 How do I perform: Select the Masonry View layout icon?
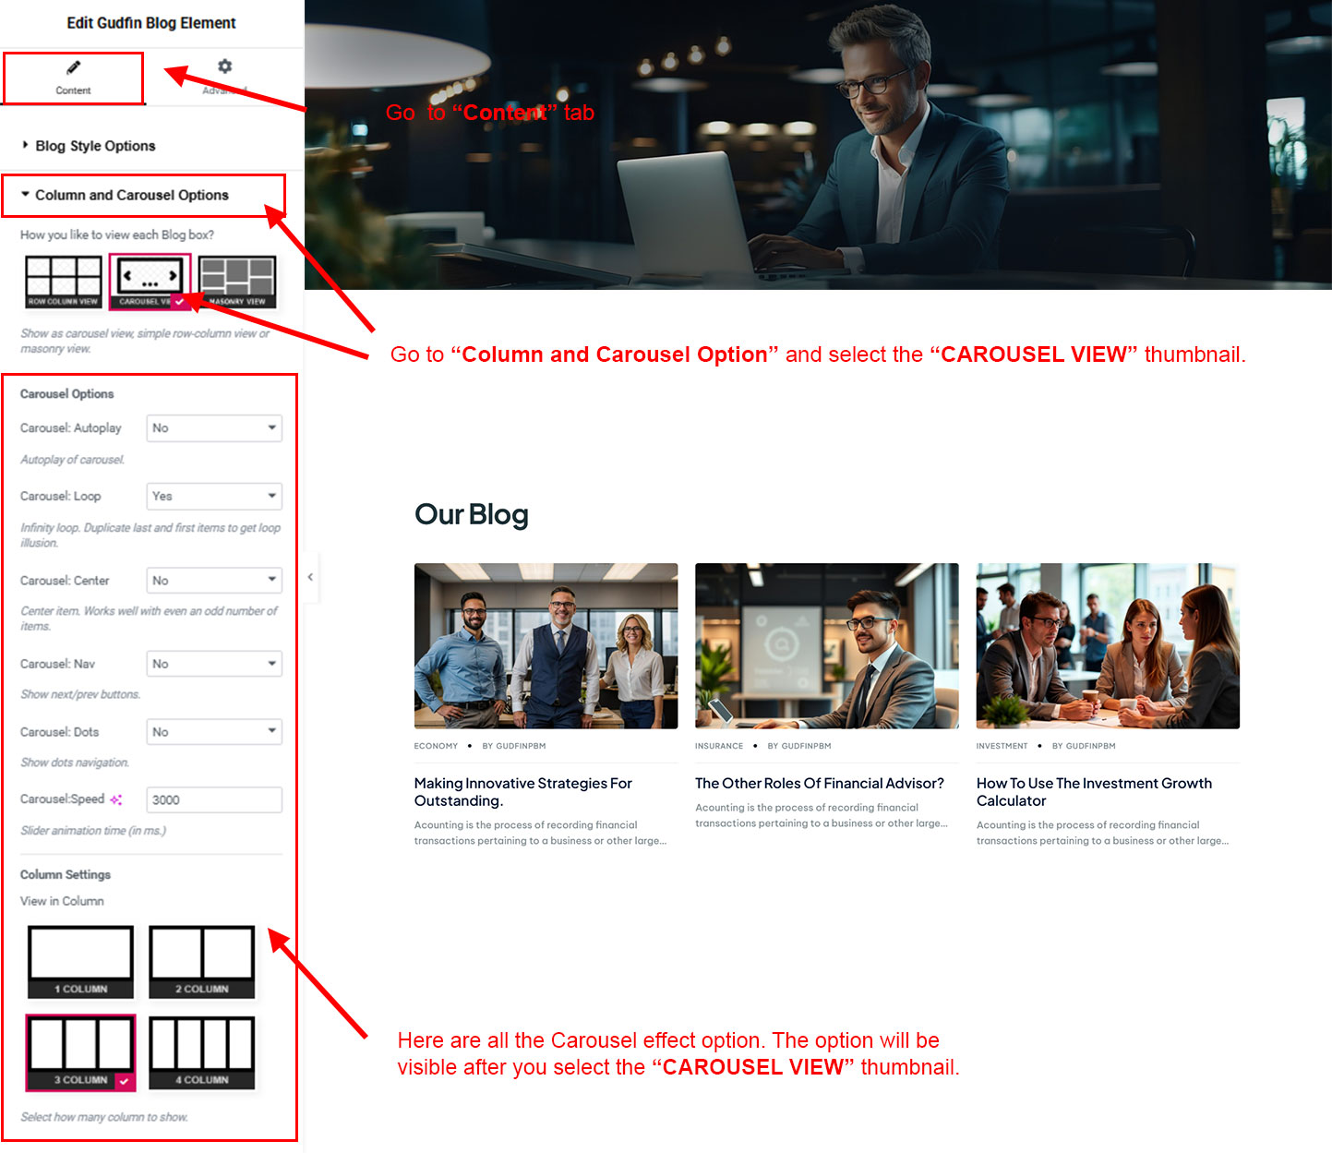click(237, 281)
